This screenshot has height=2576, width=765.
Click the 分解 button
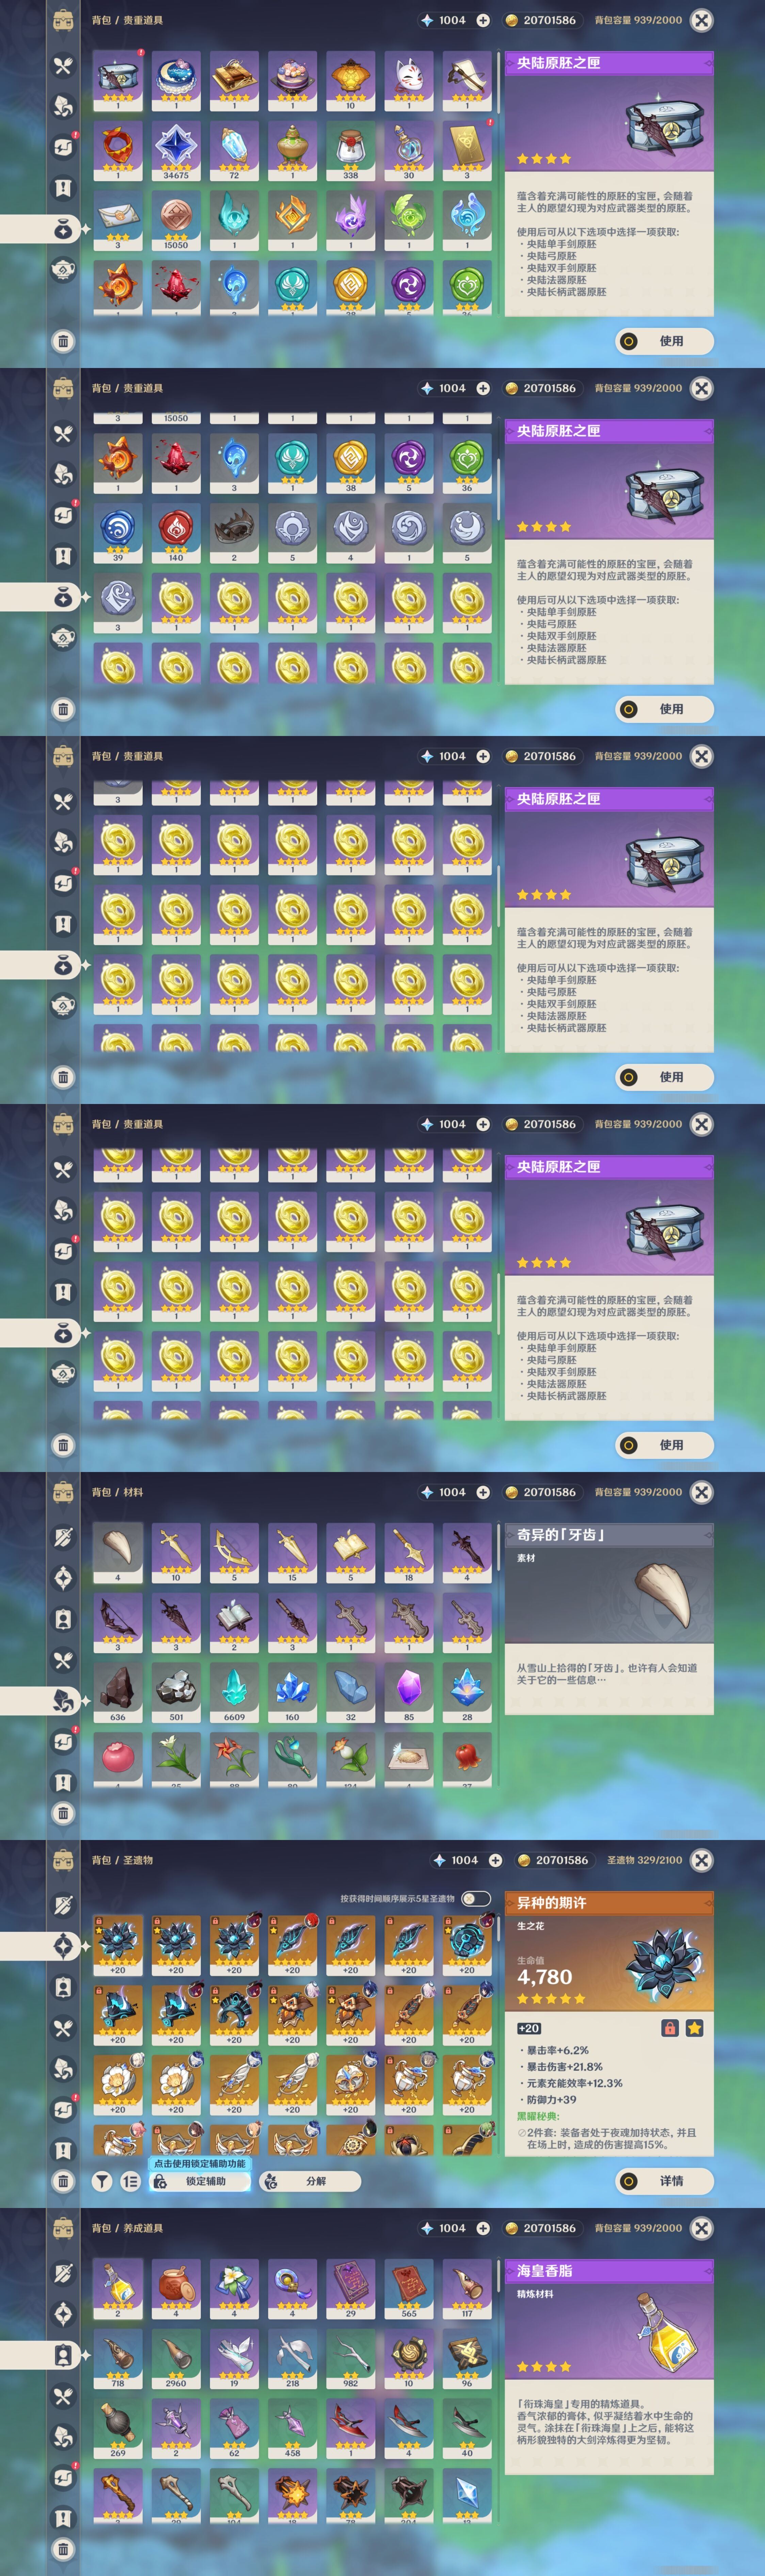tap(310, 2181)
